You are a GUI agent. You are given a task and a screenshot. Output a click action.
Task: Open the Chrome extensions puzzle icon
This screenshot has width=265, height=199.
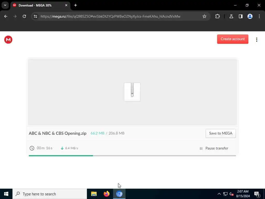[x=217, y=16]
